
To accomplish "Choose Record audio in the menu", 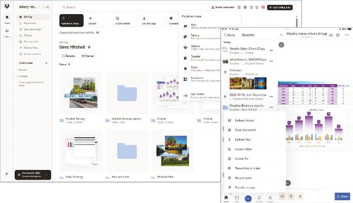I will 243,178.
